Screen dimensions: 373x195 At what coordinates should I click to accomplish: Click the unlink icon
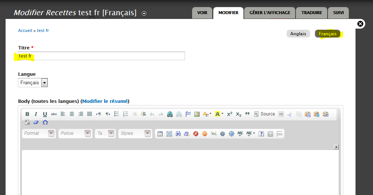179,114
